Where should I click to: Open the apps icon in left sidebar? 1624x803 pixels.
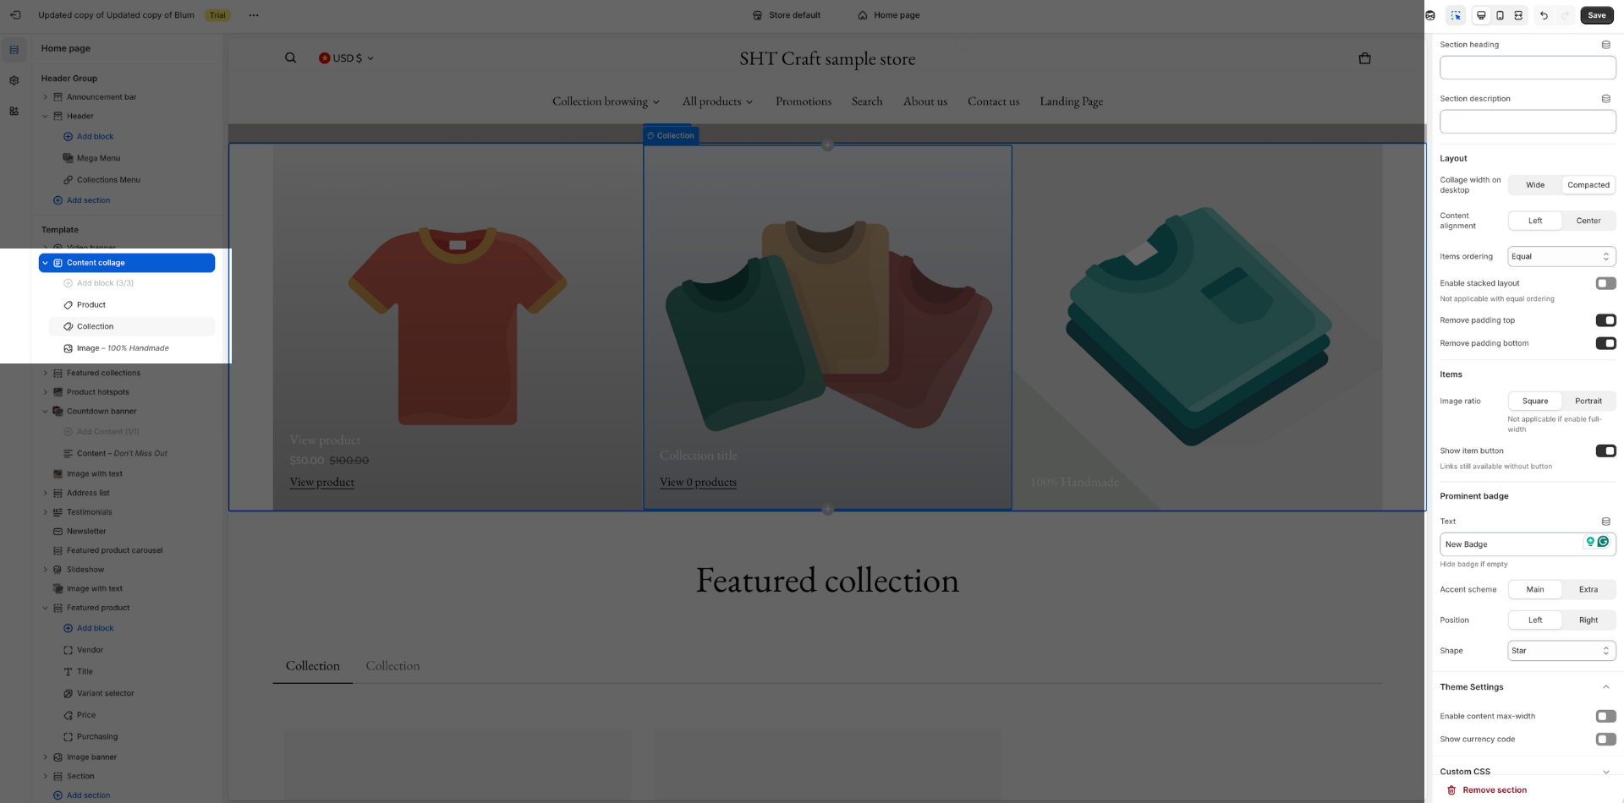point(14,112)
